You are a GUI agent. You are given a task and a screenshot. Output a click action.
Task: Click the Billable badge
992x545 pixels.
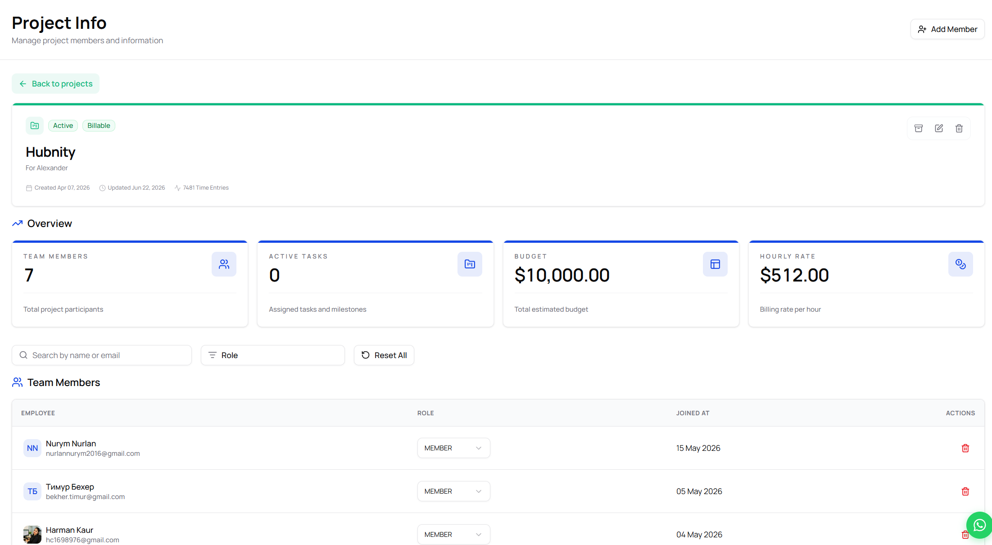[99, 126]
